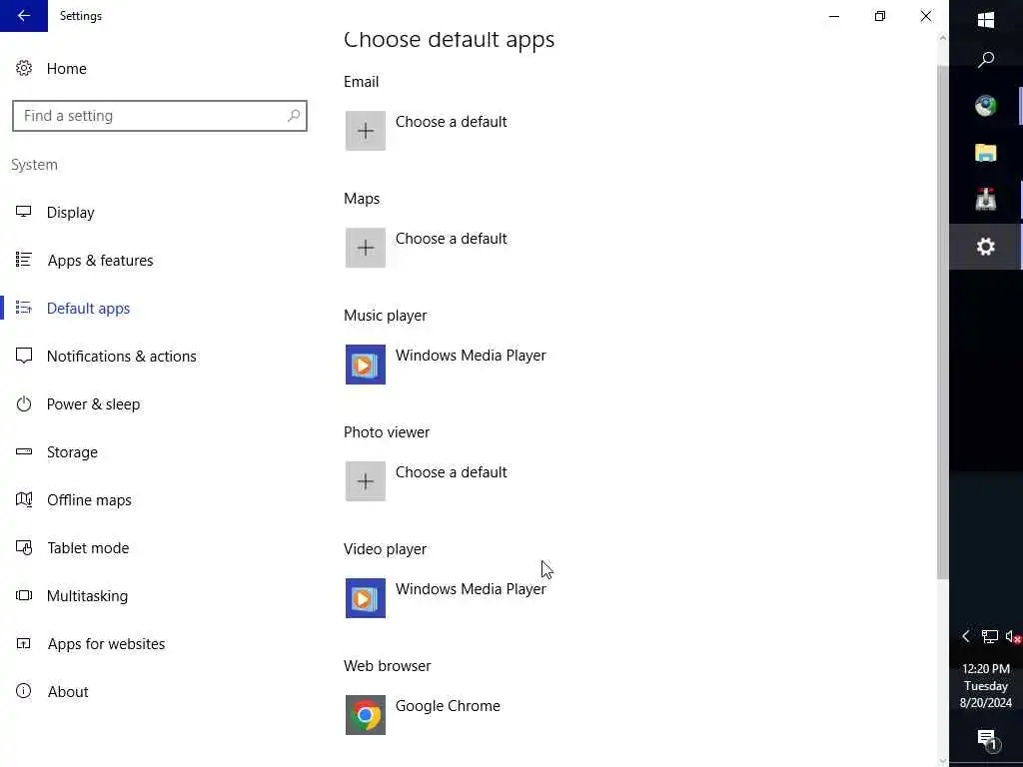
Task: Show hidden tray icons chevron
Action: click(x=966, y=636)
